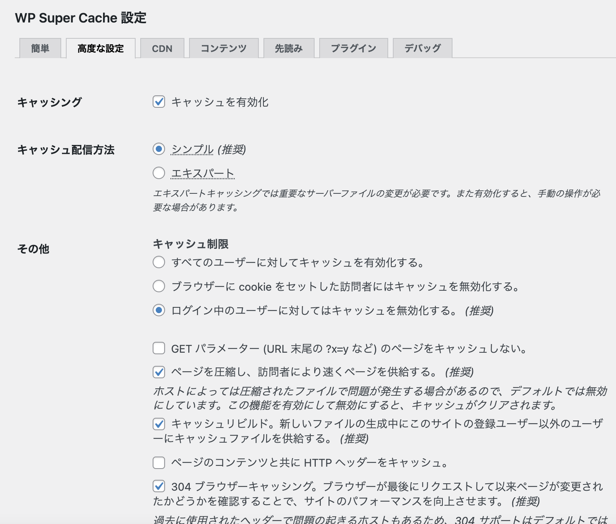Image resolution: width=616 pixels, height=524 pixels.
Task: Open the 先読み tab
Action: click(x=289, y=48)
